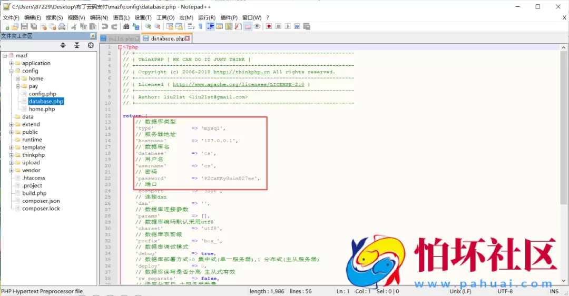Image resolution: width=569 pixels, height=296 pixels.
Task: Select home.php in the folder tree
Action: pyautogui.click(x=42, y=109)
